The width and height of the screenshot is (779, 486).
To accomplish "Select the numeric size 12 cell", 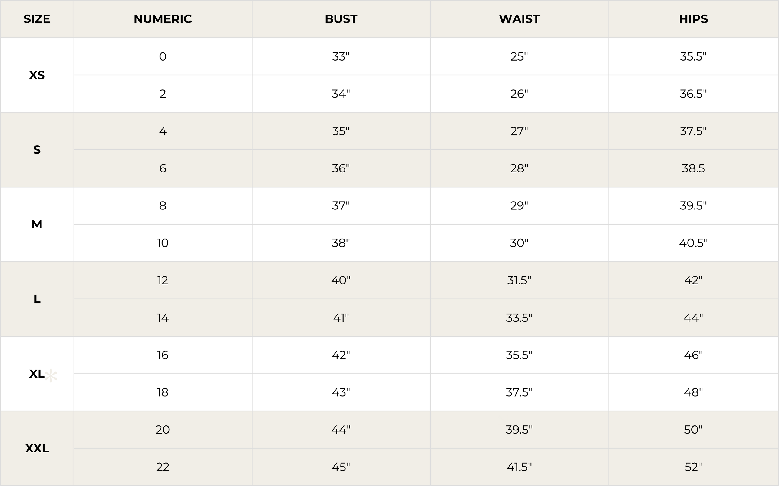I will tap(163, 280).
